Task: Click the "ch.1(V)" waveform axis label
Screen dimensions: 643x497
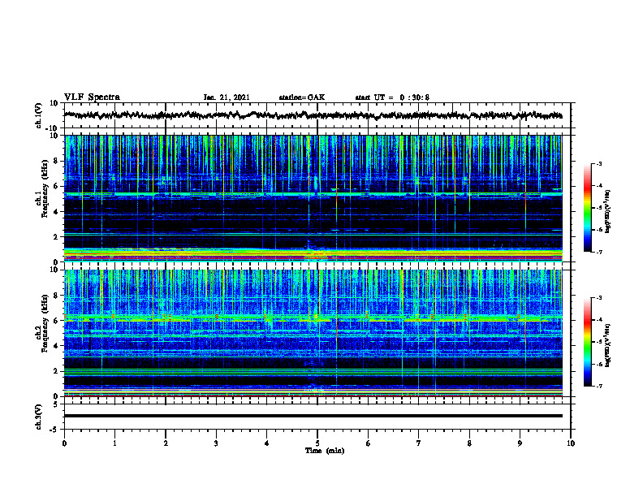Action: (39, 115)
